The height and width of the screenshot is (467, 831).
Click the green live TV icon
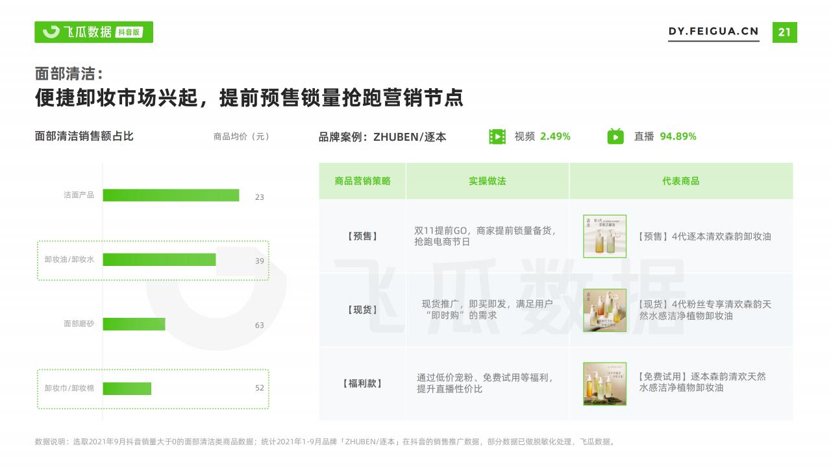click(x=615, y=136)
